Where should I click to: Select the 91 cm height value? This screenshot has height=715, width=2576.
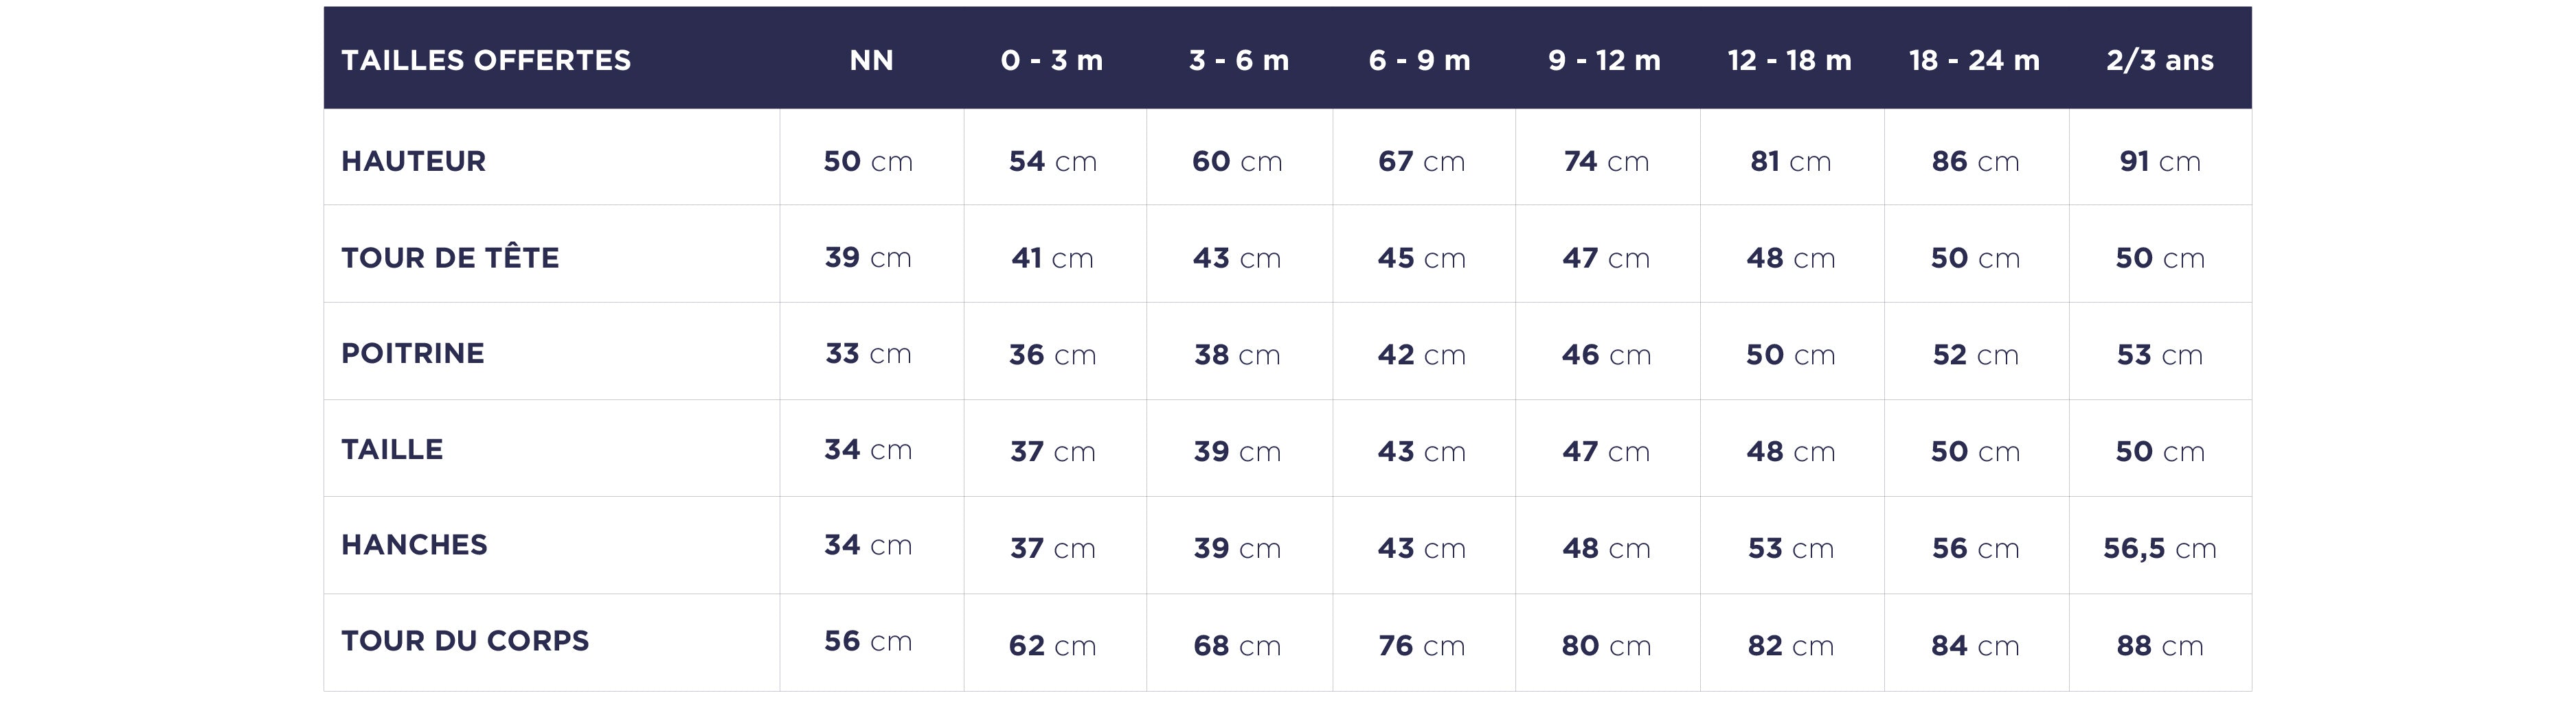pyautogui.click(x=2159, y=161)
